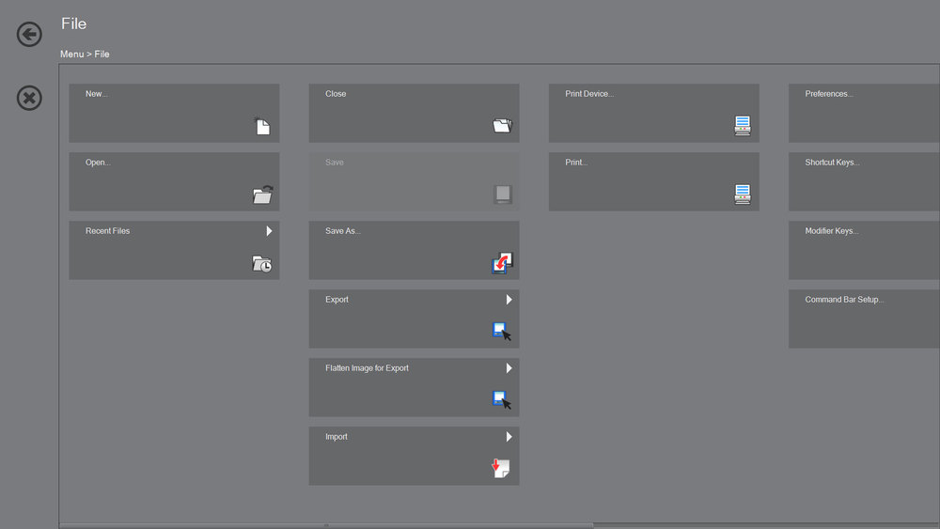Screen dimensions: 940x529
Task: Select the Open... label
Action: (x=98, y=163)
